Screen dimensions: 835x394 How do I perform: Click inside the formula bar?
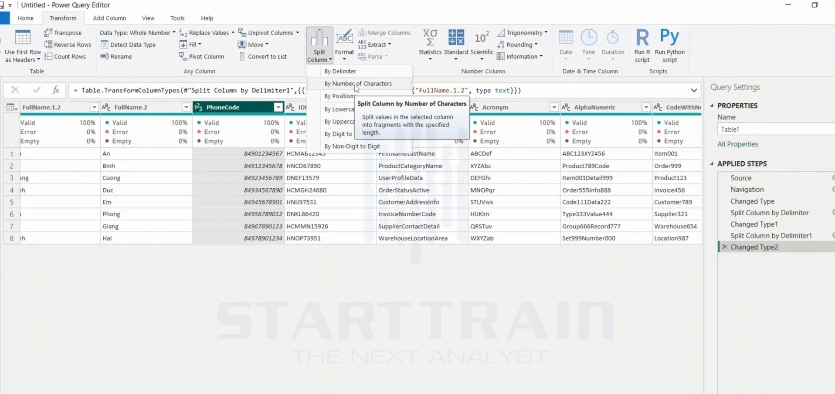tap(384, 90)
